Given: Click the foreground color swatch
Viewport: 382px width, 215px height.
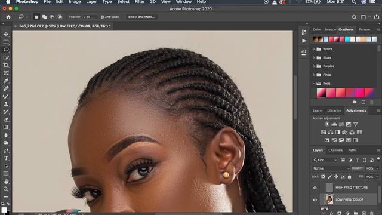Looking at the screenshot, I should click(4, 210).
